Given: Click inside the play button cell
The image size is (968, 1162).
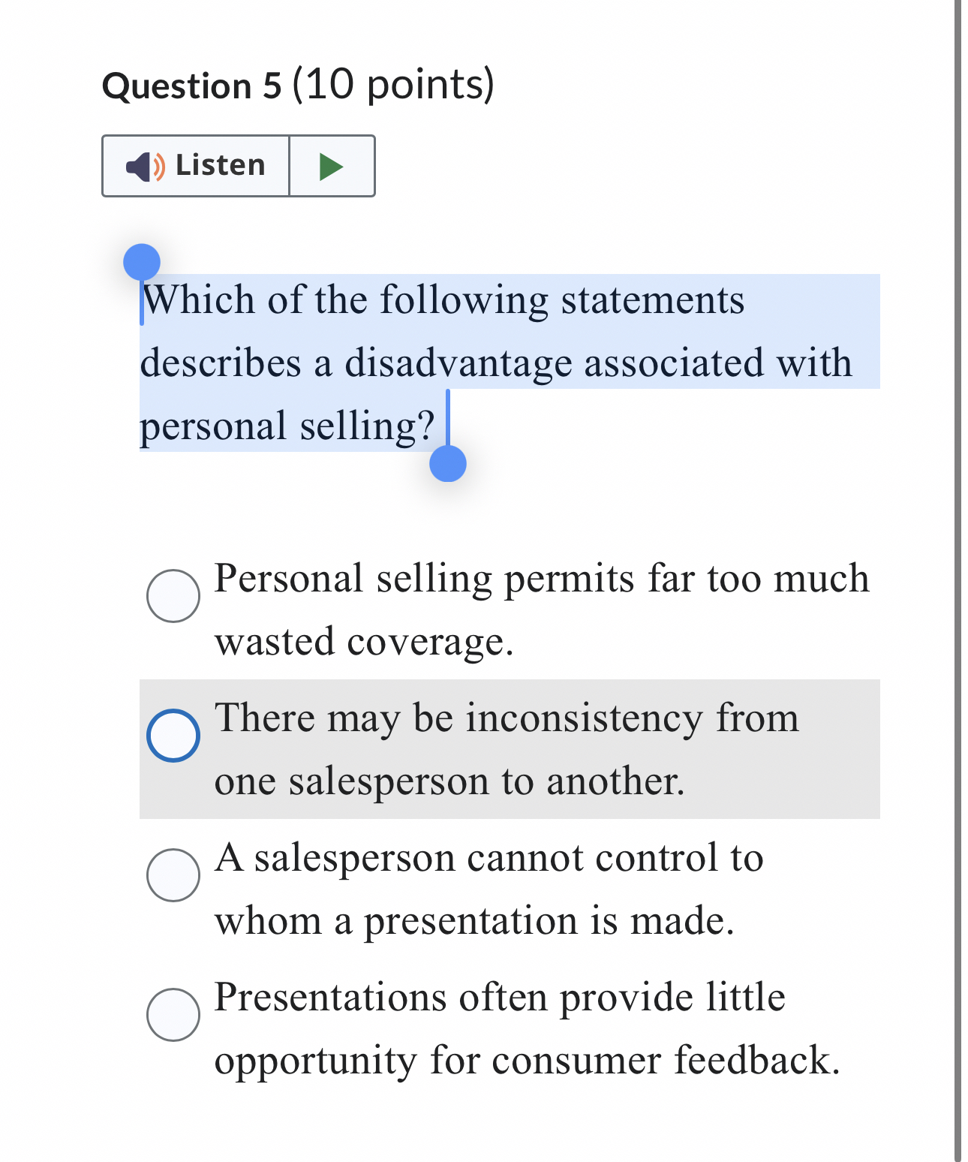Looking at the screenshot, I should [x=330, y=167].
